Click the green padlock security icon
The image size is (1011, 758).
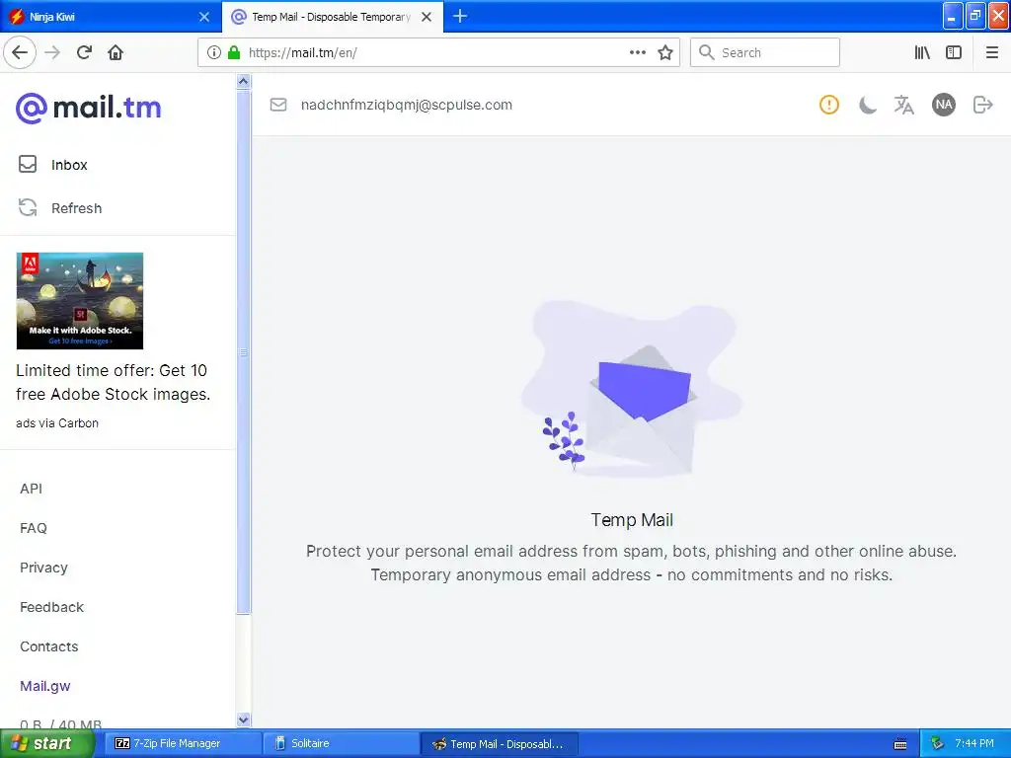tap(234, 52)
